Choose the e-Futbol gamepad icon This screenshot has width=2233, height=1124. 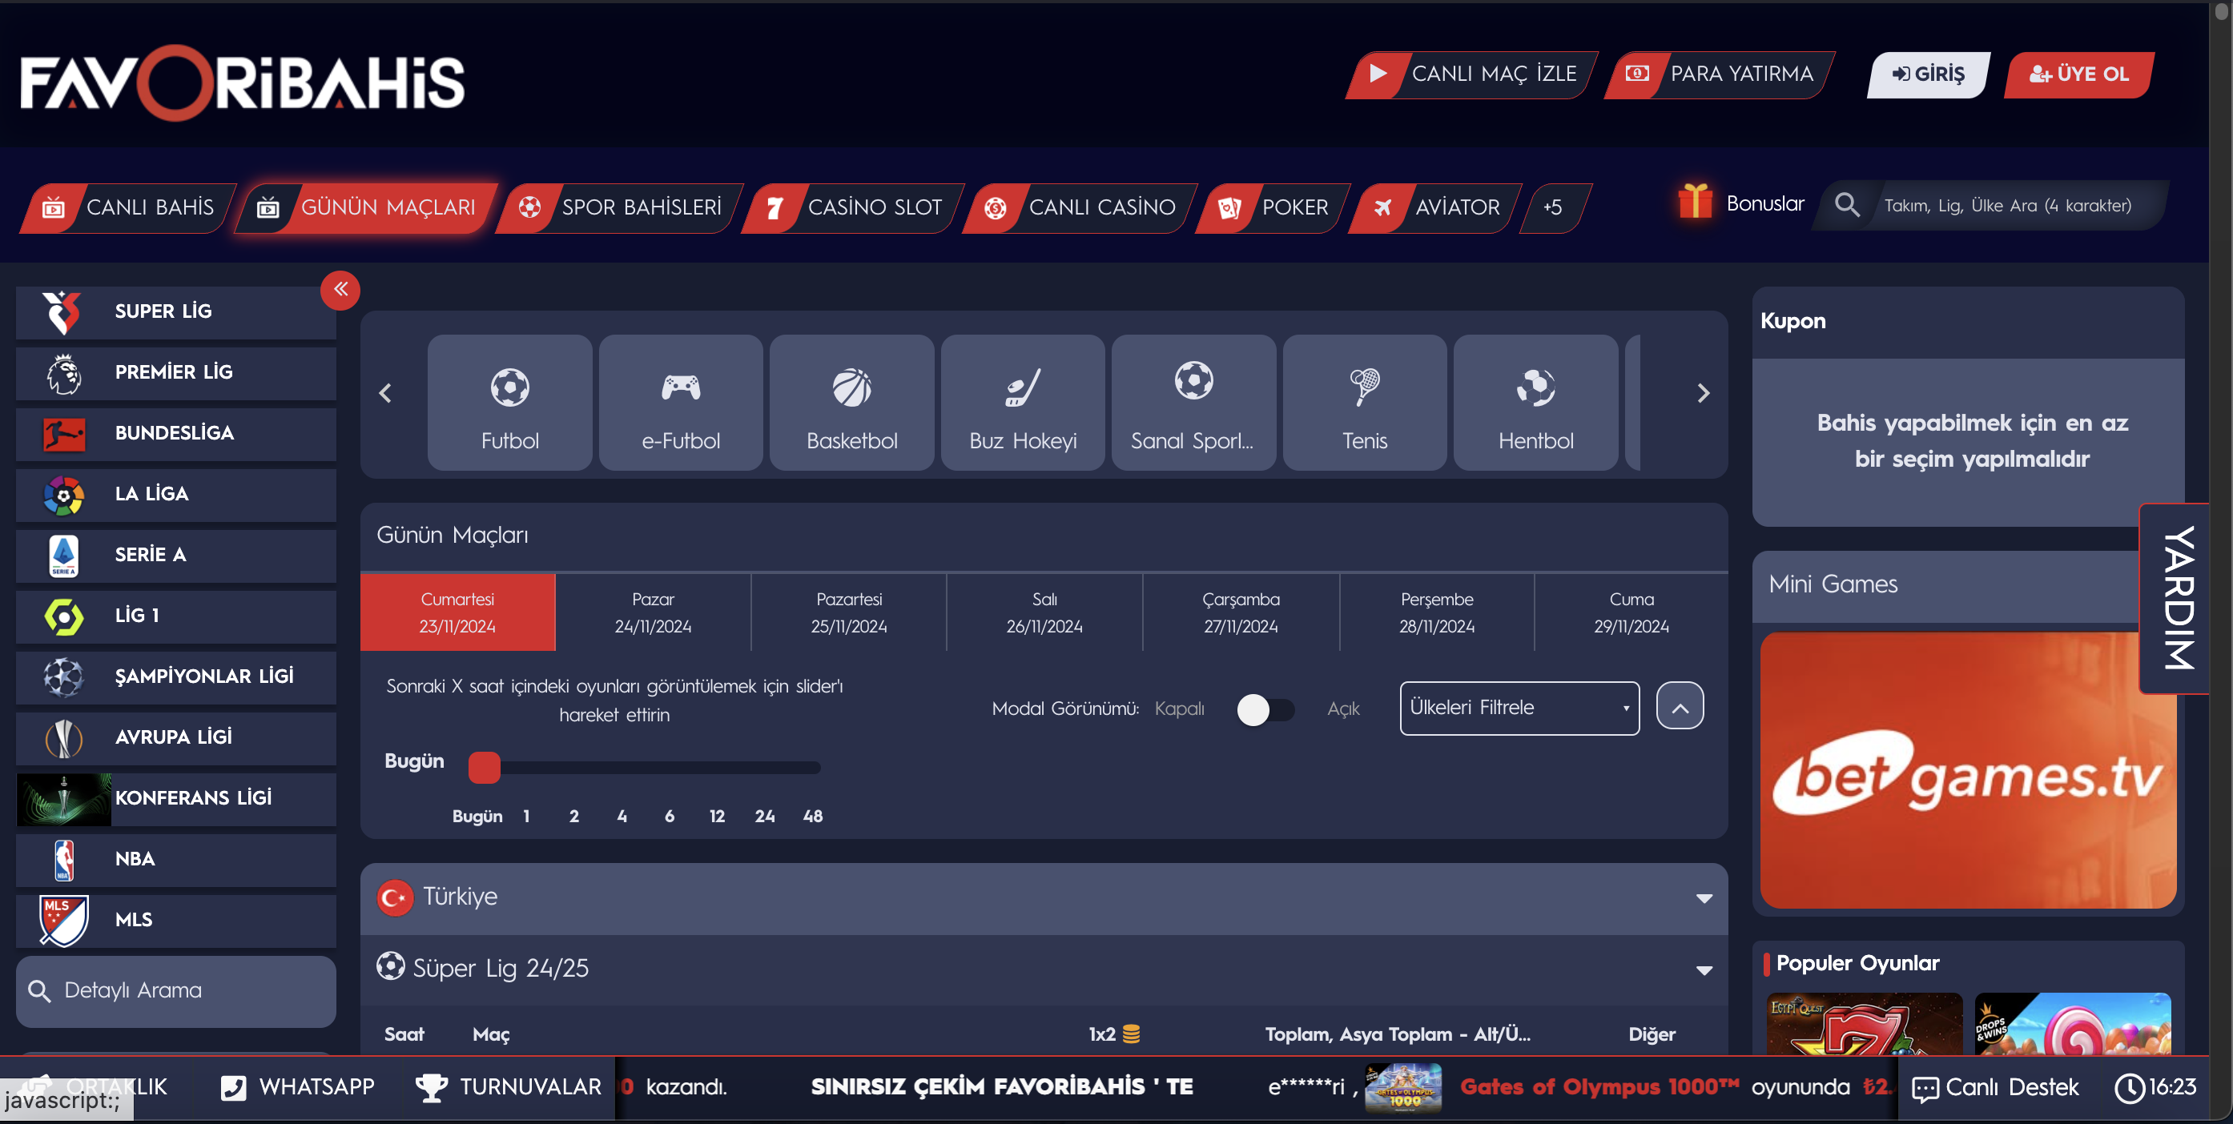681,387
